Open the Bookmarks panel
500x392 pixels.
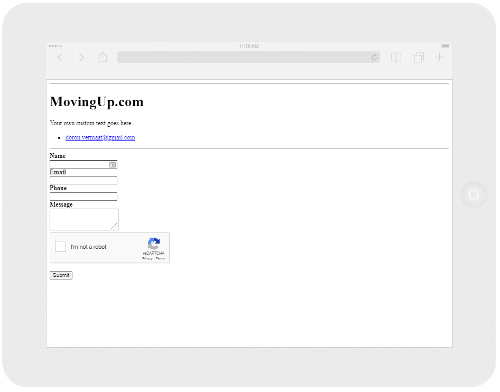[396, 57]
